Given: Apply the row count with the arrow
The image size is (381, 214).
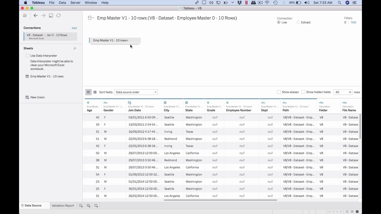Looking at the screenshot, I should pos(350,92).
